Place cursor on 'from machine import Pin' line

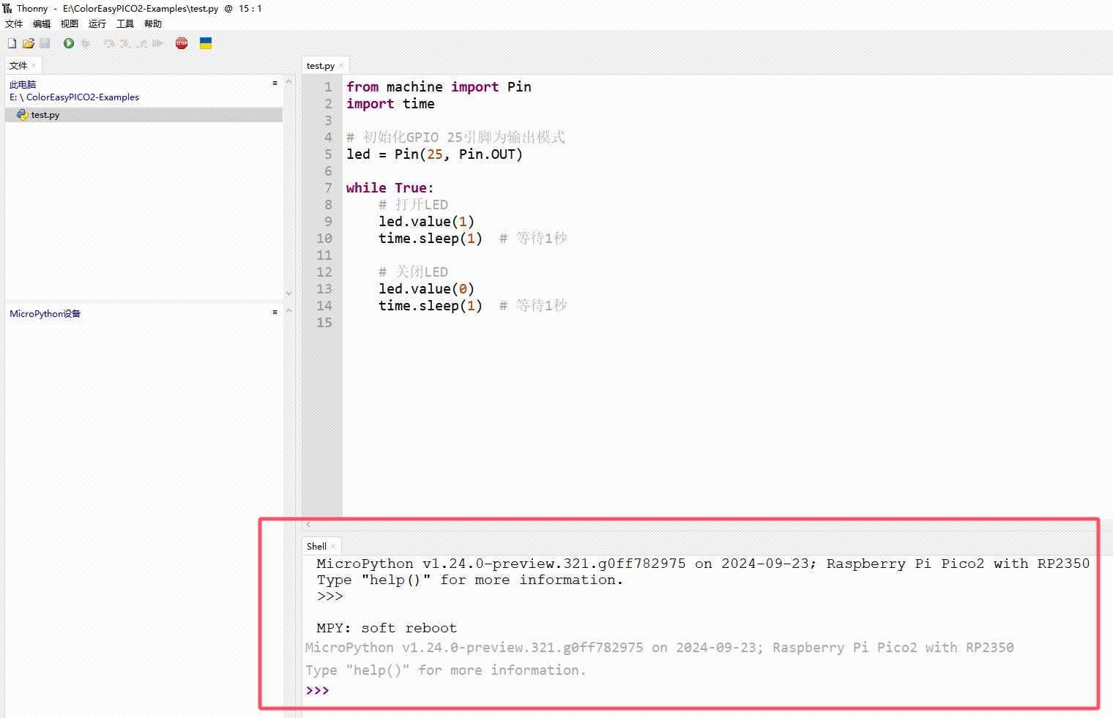pos(439,87)
